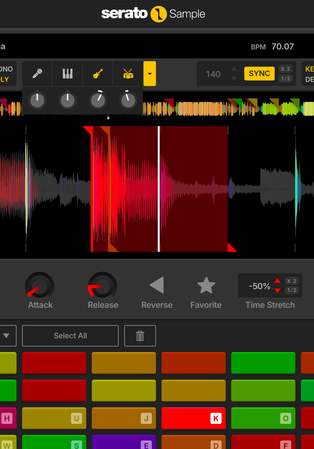The width and height of the screenshot is (314, 449).
Task: Open the dropdown left of Select All
Action: click(x=7, y=336)
